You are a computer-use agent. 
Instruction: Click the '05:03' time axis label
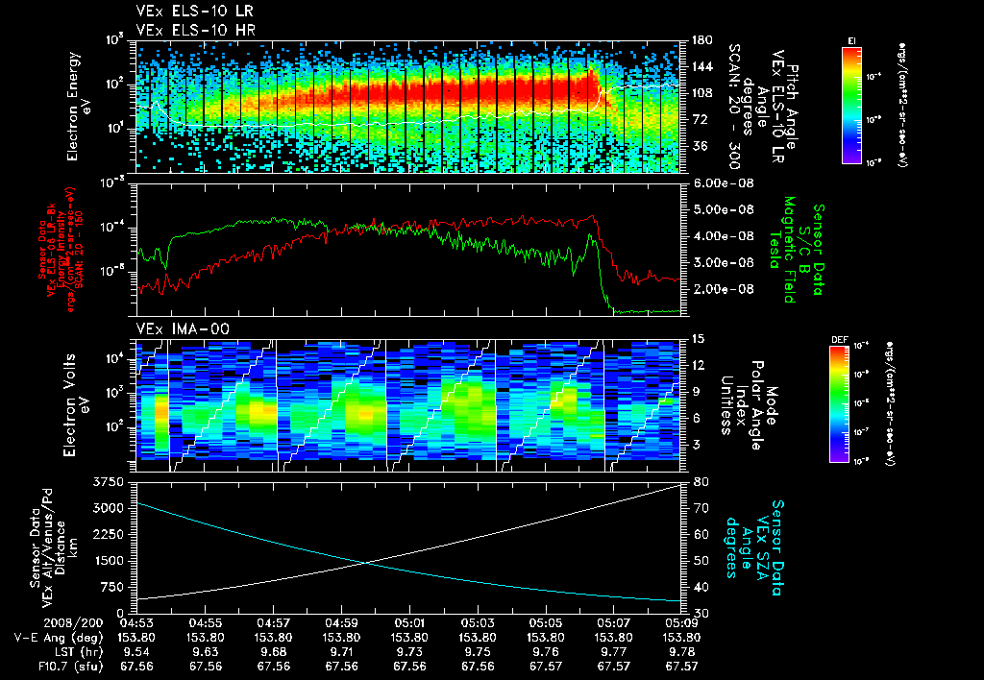tap(478, 623)
